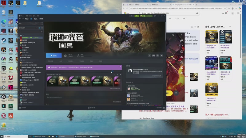Click Windows taskbar search box
Screen dimensions: 246x138
[16, 136]
